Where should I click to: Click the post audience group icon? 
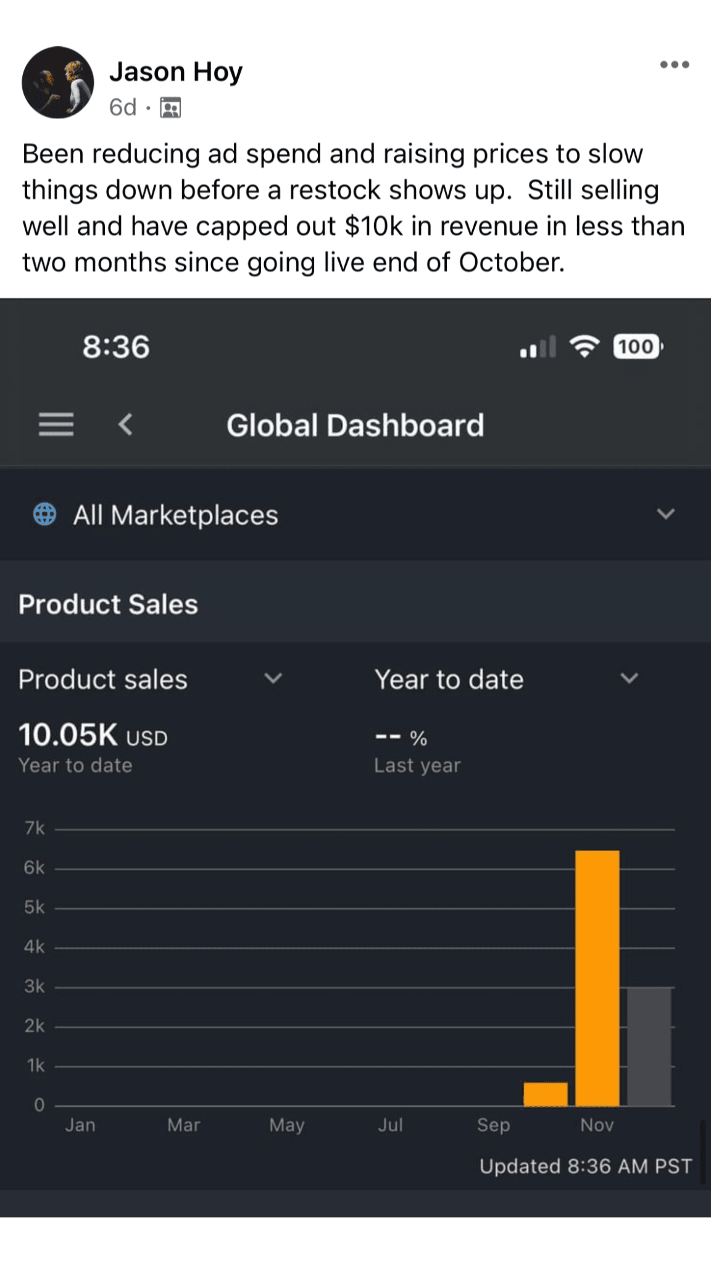(170, 107)
